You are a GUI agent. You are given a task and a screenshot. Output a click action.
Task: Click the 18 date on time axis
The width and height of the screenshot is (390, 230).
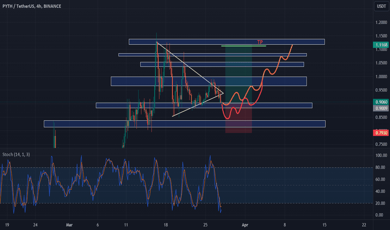(x=166, y=225)
